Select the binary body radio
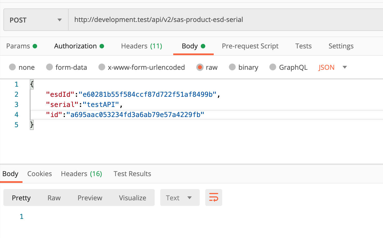 (232, 67)
